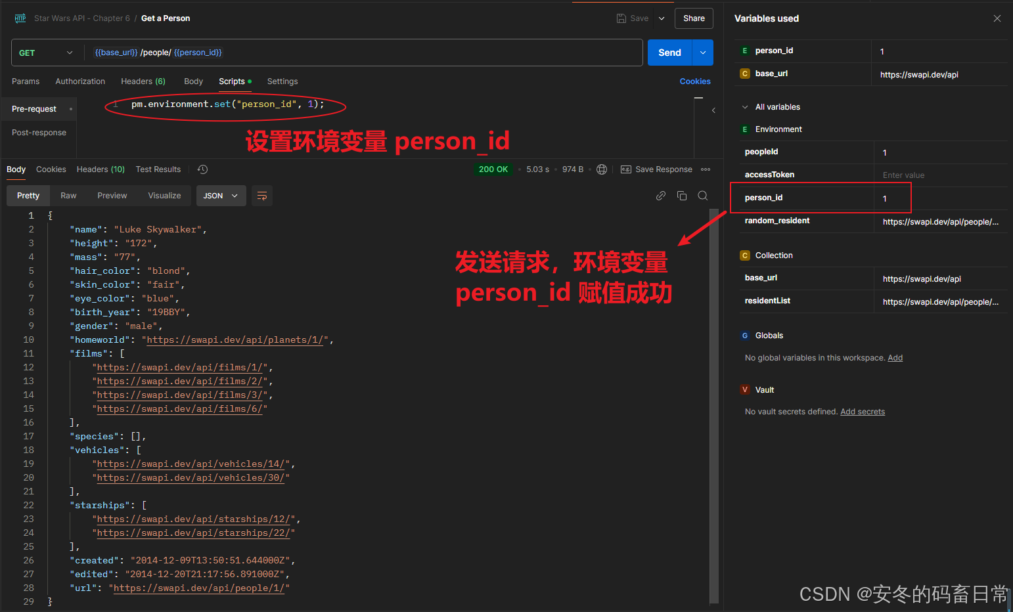Open the Test Results tab
Viewport: 1013px width, 612px height.
[x=158, y=169]
